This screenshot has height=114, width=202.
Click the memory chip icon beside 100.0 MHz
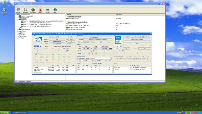(110, 48)
